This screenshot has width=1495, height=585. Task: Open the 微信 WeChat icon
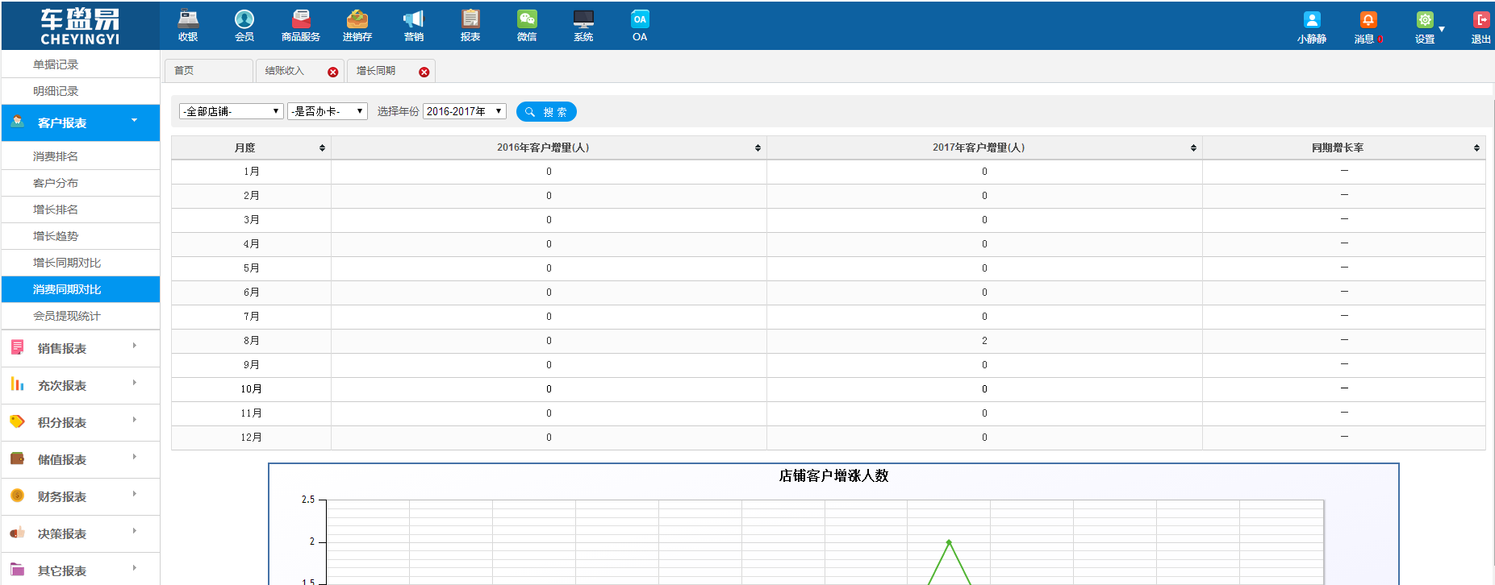[x=527, y=25]
